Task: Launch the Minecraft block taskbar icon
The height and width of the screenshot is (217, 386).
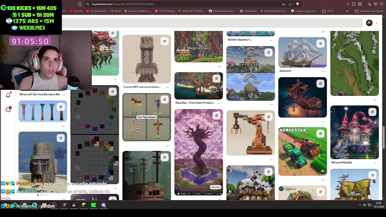Action: (84, 205)
